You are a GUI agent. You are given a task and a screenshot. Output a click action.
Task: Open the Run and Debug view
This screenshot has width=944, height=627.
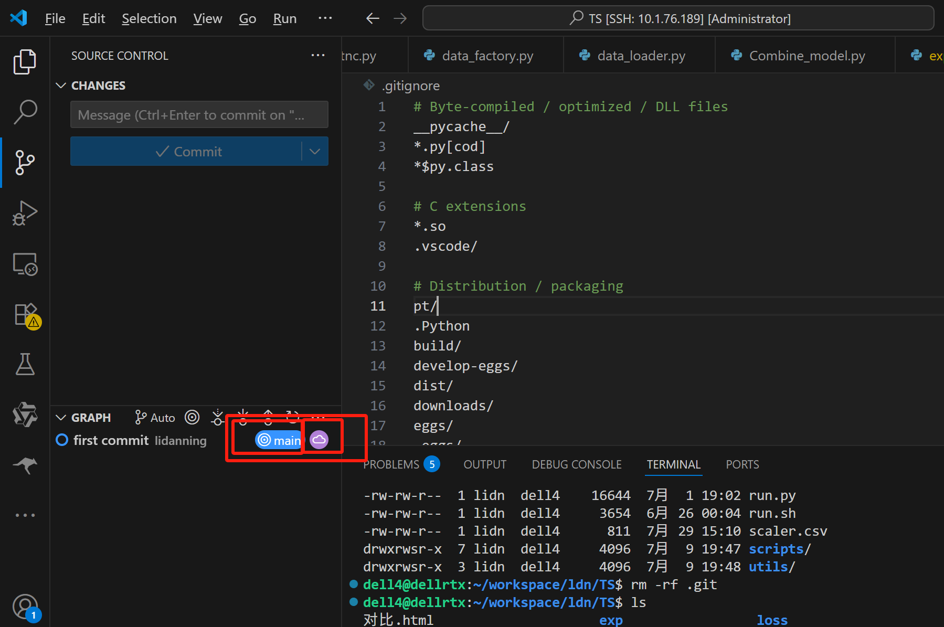point(25,213)
